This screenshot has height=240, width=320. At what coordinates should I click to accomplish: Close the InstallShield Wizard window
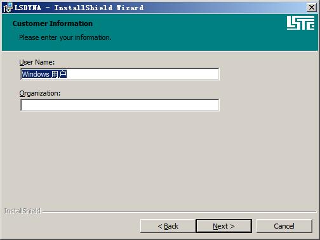312,8
